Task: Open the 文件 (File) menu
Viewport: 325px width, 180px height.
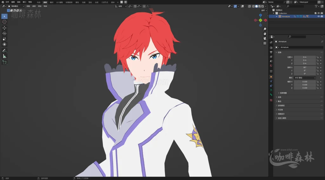Action: pos(7,2)
